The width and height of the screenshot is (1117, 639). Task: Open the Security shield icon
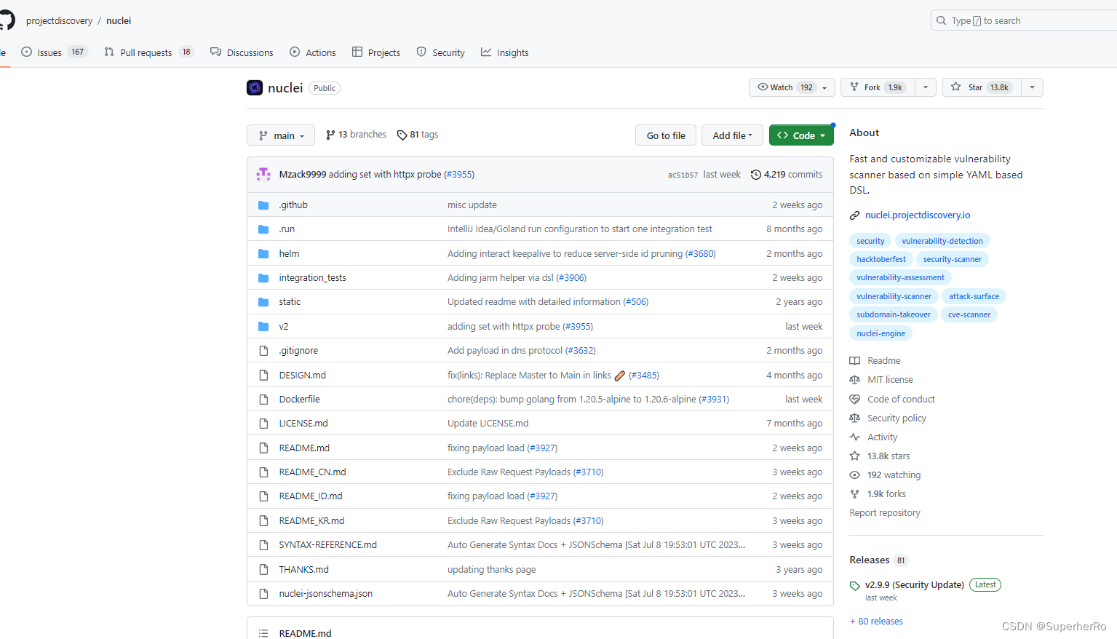point(421,52)
